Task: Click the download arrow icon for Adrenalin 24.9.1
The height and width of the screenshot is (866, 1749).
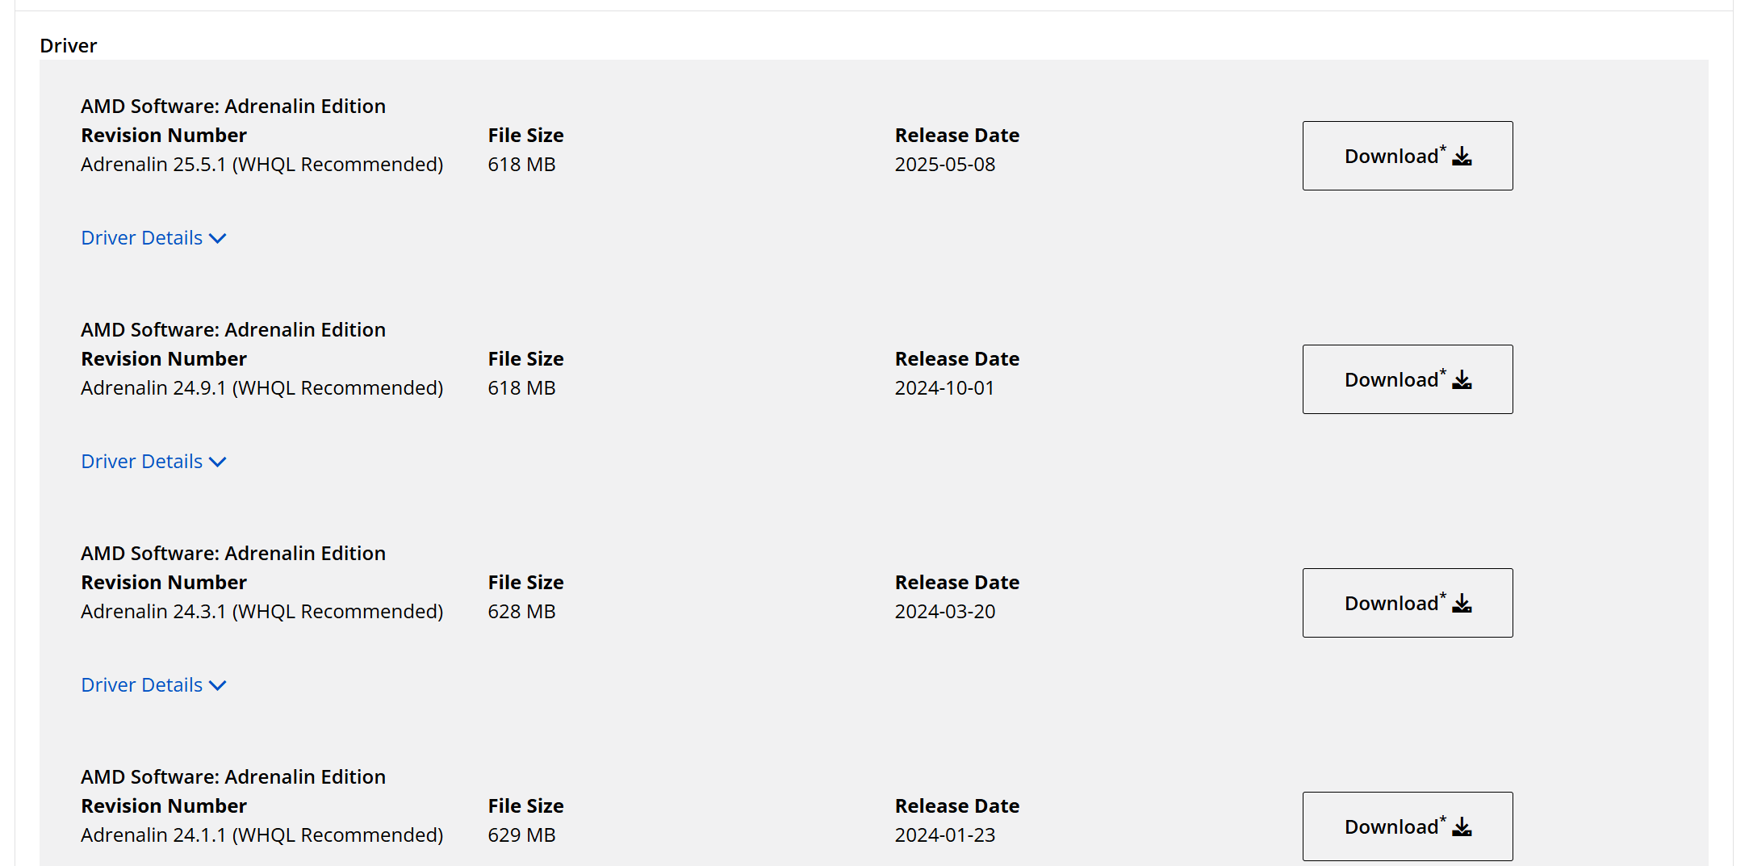Action: click(x=1462, y=380)
